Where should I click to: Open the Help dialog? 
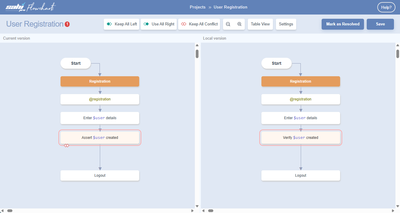coord(386,8)
